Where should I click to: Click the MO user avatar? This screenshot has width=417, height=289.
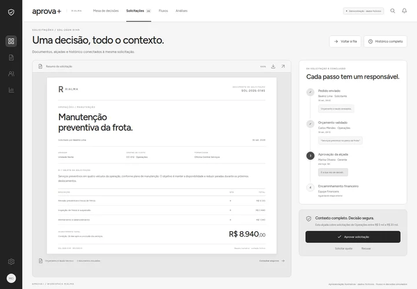click(11, 279)
